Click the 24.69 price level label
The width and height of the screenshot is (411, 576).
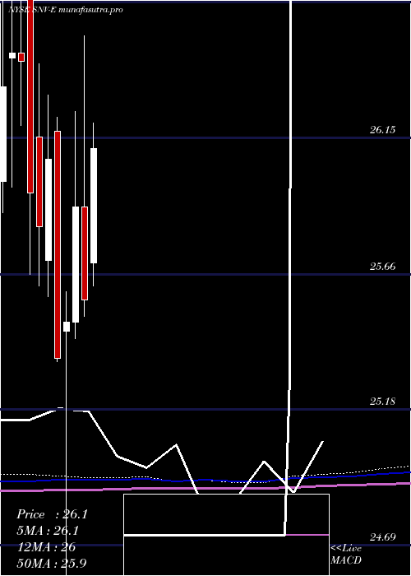382,537
